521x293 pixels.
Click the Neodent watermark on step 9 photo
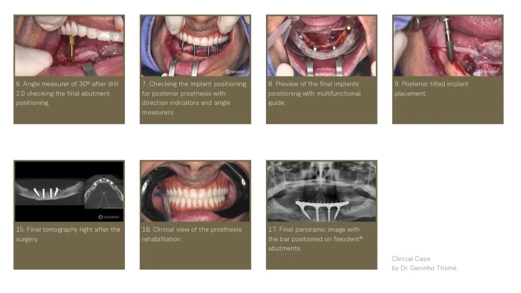[x=488, y=72]
